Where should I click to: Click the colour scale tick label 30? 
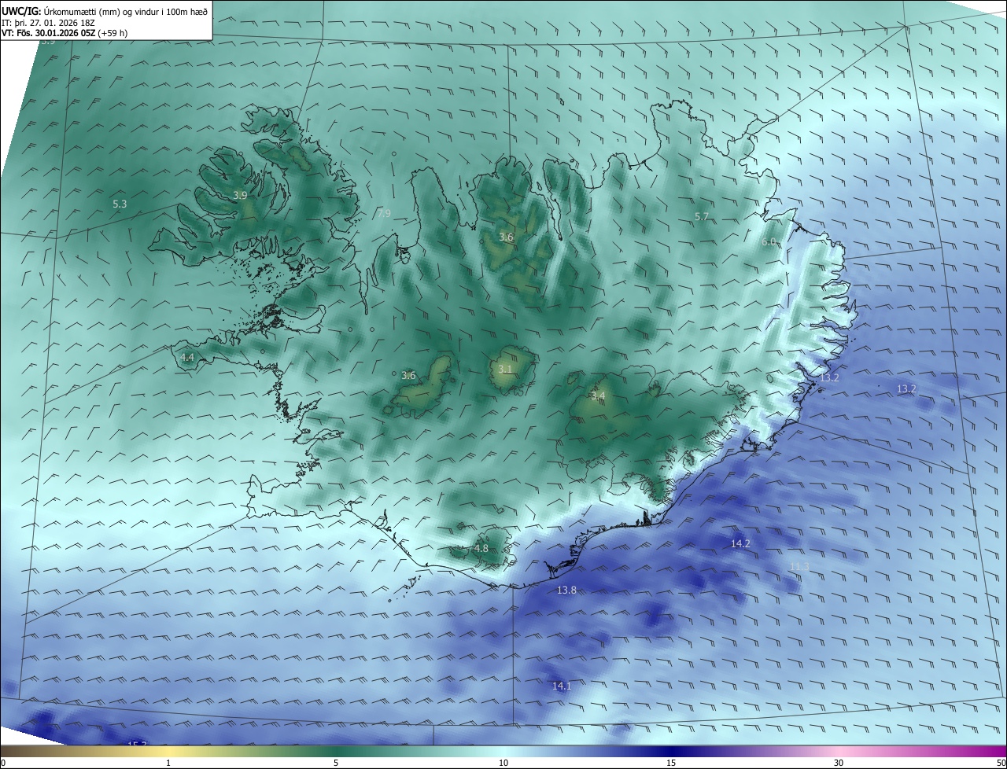(x=839, y=763)
